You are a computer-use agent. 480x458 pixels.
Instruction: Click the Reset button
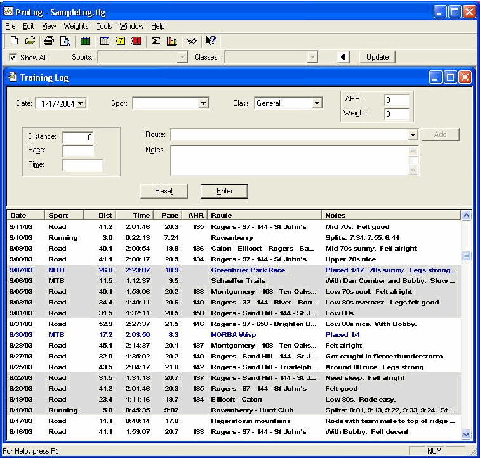164,191
